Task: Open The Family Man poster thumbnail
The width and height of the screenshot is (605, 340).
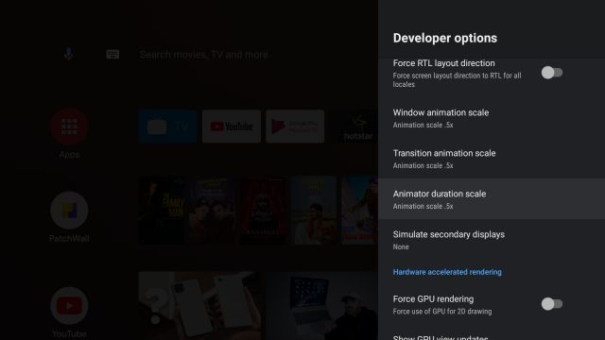Action: point(162,211)
